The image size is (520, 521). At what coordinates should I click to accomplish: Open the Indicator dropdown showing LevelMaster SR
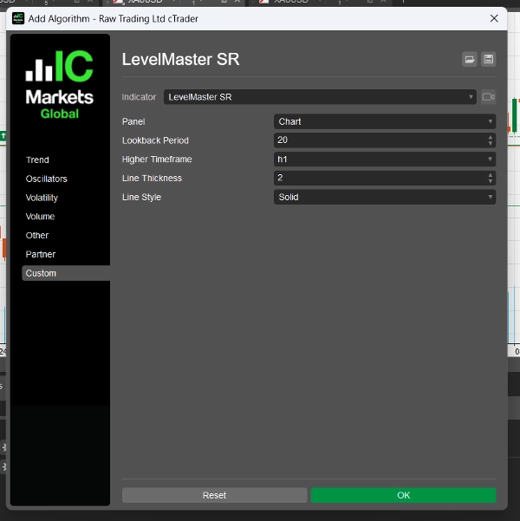(320, 97)
